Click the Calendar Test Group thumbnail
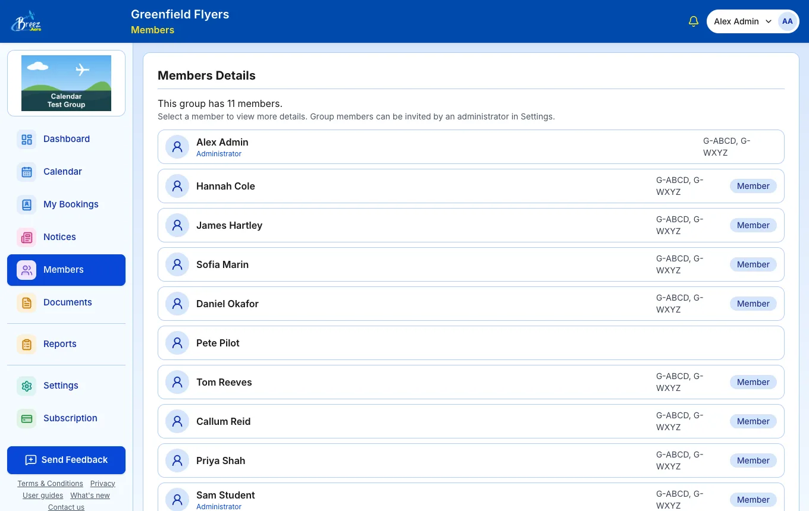The height and width of the screenshot is (511, 809). coord(66,83)
